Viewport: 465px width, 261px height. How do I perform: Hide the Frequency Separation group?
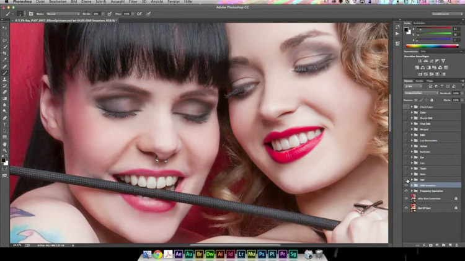click(406, 191)
